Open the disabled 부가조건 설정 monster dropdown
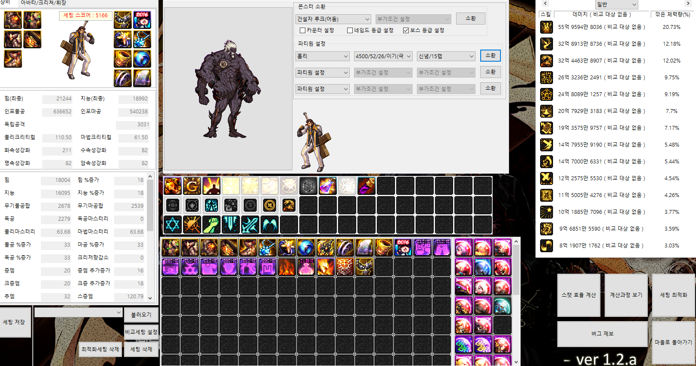This screenshot has height=366, width=696. 413,19
